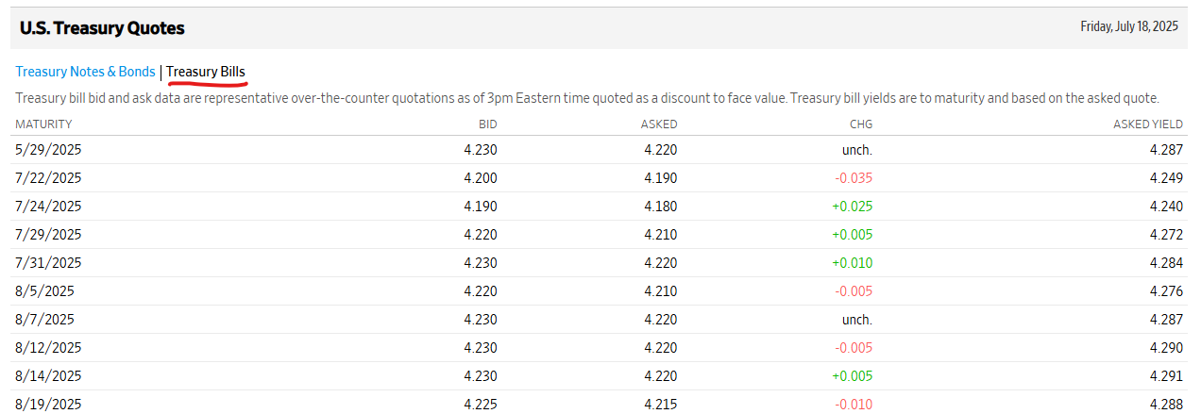Click the 4.225 bid value

click(x=481, y=404)
